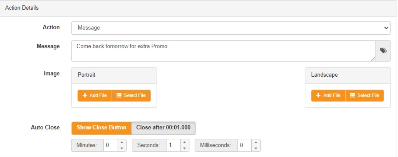This screenshot has width=398, height=157.
Task: Switch to Close after 00:01.000 option
Action: pyautogui.click(x=163, y=128)
